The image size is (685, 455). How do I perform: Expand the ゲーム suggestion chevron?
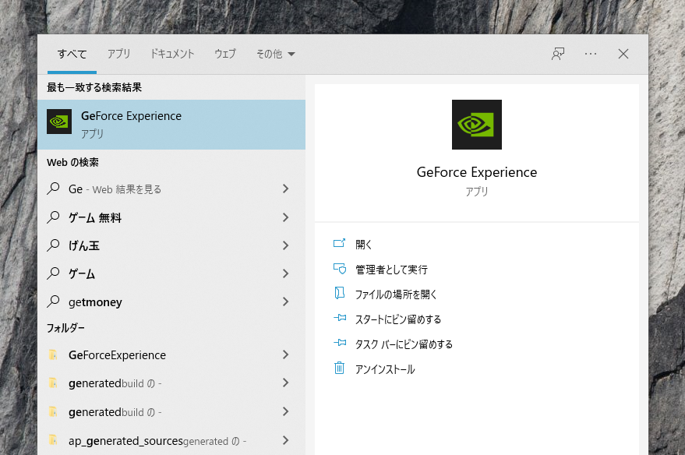(286, 273)
